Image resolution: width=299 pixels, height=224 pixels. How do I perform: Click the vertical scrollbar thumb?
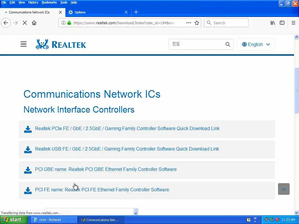click(x=296, y=90)
